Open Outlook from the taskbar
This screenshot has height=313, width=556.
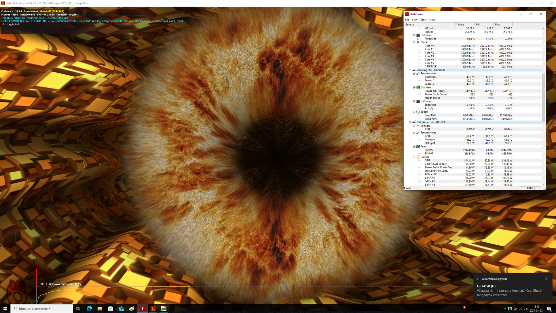[121, 309]
